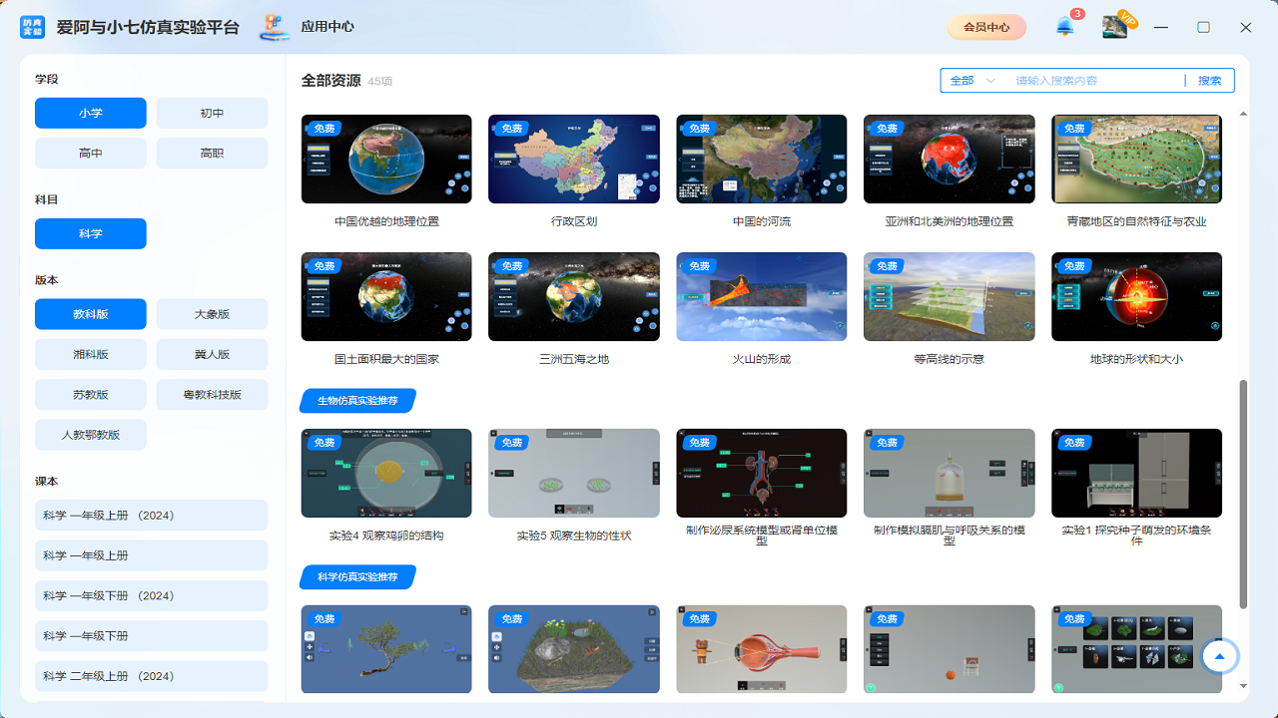Click the VIP user avatar
This screenshot has height=718, width=1278.
point(1116,27)
